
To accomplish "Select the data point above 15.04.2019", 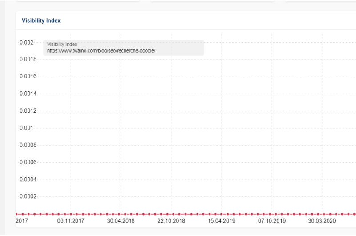I will tap(221, 214).
